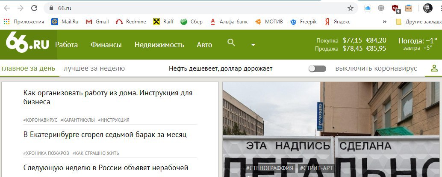Filter by #КАК СТРАШНО ЖИТЬ tag
442x177 pixels.
(96, 153)
